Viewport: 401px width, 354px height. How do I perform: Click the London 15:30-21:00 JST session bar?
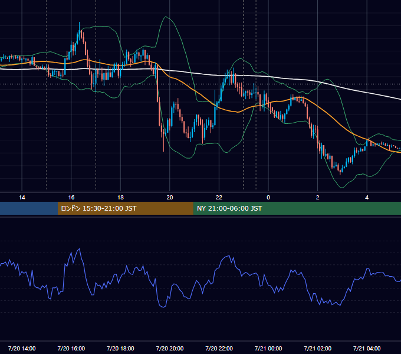(125, 208)
